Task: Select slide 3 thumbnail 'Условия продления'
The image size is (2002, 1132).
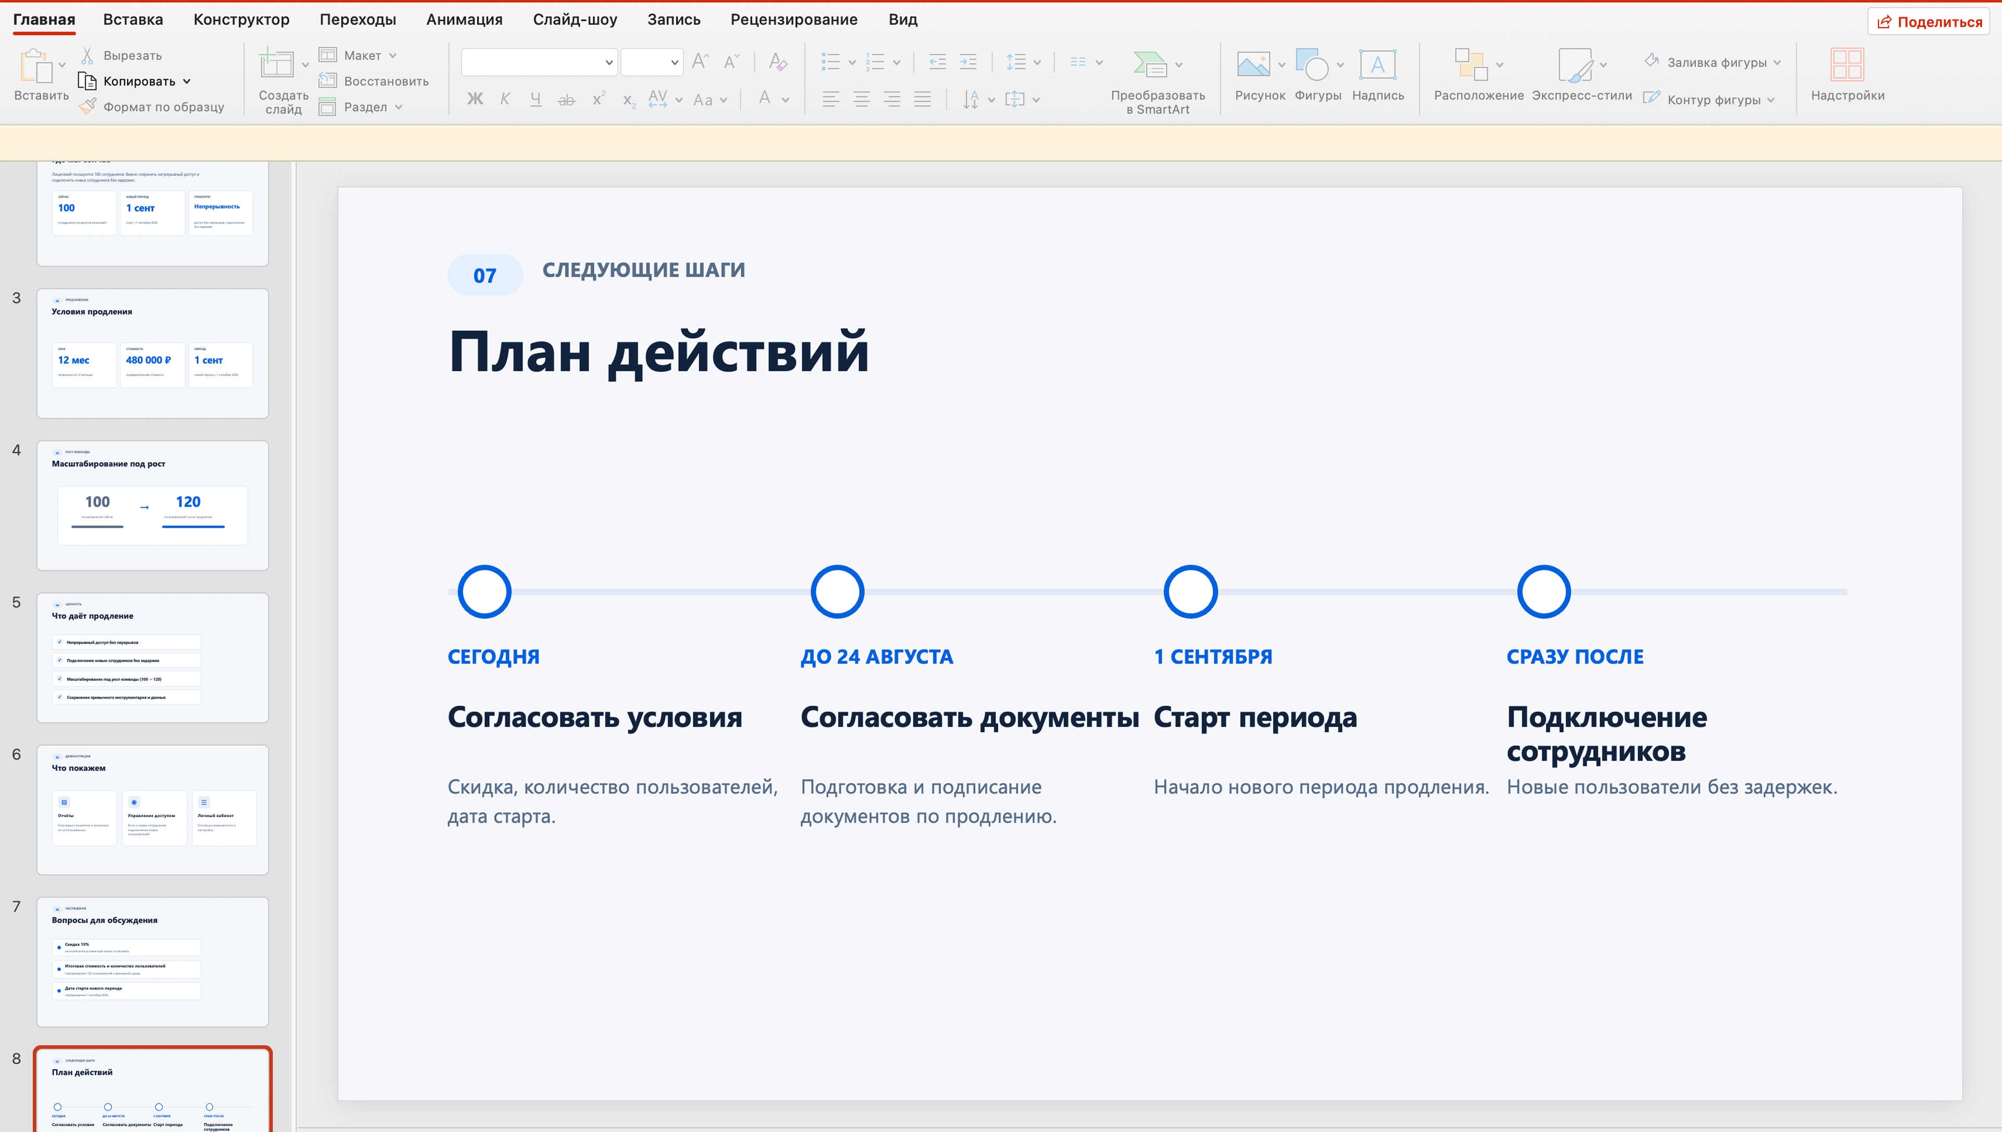Action: [x=152, y=354]
